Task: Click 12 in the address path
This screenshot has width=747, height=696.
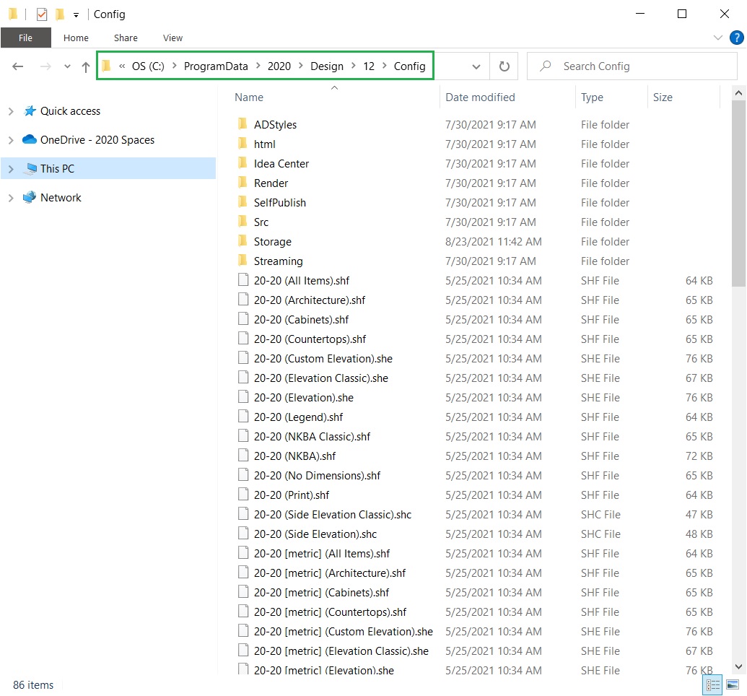Action: coord(369,66)
